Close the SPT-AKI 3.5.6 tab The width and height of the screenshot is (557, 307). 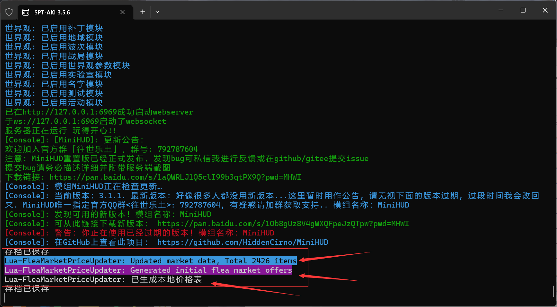click(x=122, y=12)
